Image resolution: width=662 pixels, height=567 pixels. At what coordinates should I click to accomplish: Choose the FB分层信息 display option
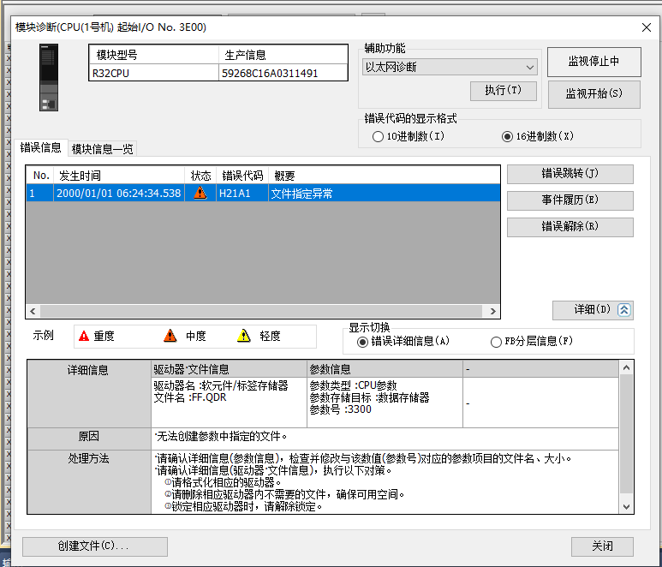tap(496, 342)
